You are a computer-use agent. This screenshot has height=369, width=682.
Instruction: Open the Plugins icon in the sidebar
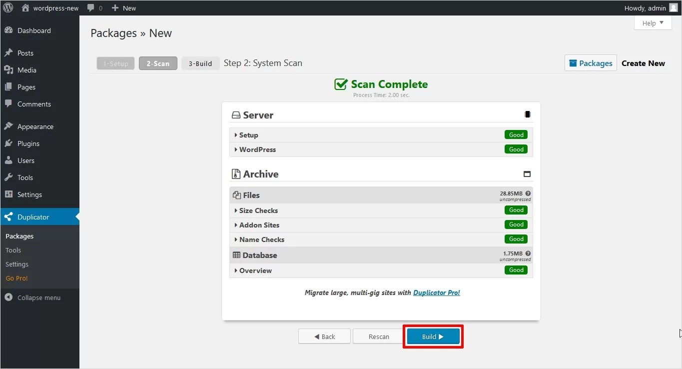tap(9, 143)
